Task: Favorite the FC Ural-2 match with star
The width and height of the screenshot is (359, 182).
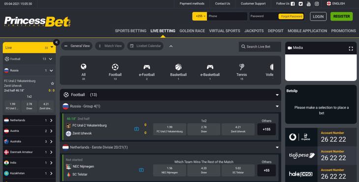Action: pyautogui.click(x=53, y=83)
